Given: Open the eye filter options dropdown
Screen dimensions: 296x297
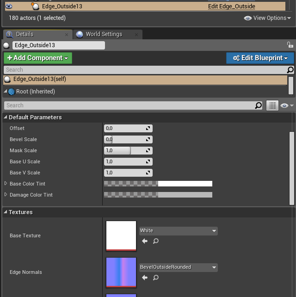Looking at the screenshot, I should click(x=287, y=105).
